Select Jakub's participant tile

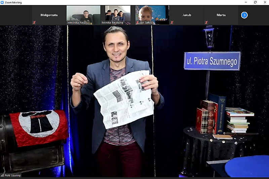(187, 15)
